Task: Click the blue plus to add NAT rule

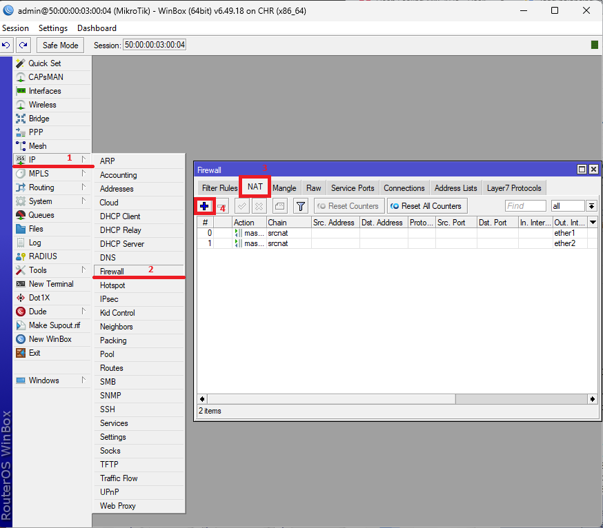Action: pyautogui.click(x=204, y=206)
